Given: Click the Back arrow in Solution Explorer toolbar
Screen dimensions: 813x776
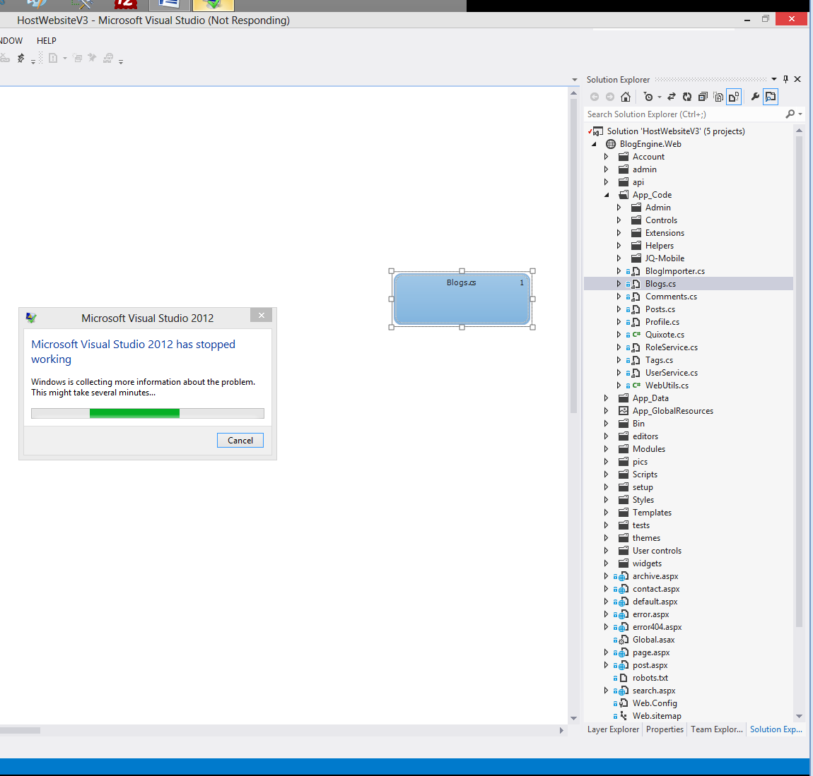Looking at the screenshot, I should tap(595, 97).
